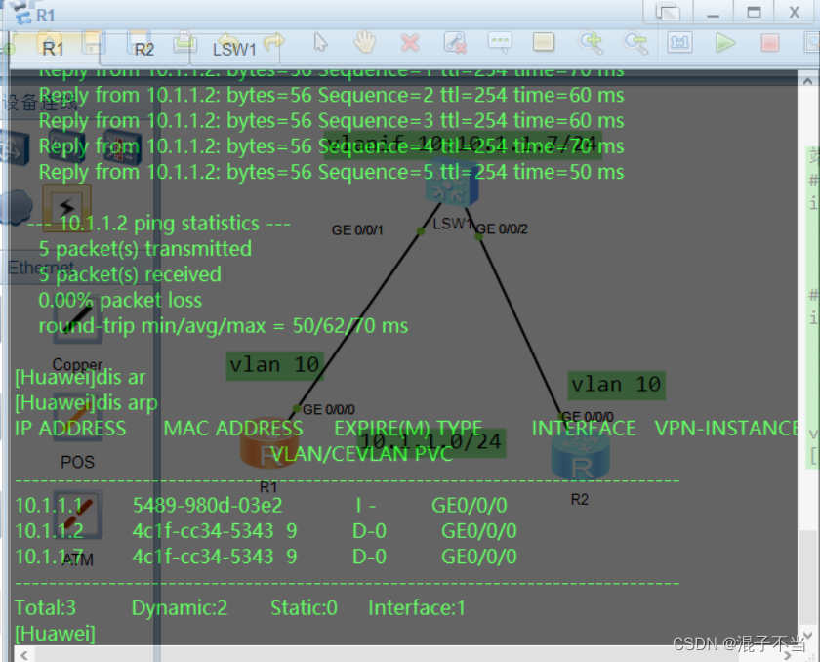Reset view with the 1:1 zoom icon
Screen dimensions: 820x662
pos(678,43)
